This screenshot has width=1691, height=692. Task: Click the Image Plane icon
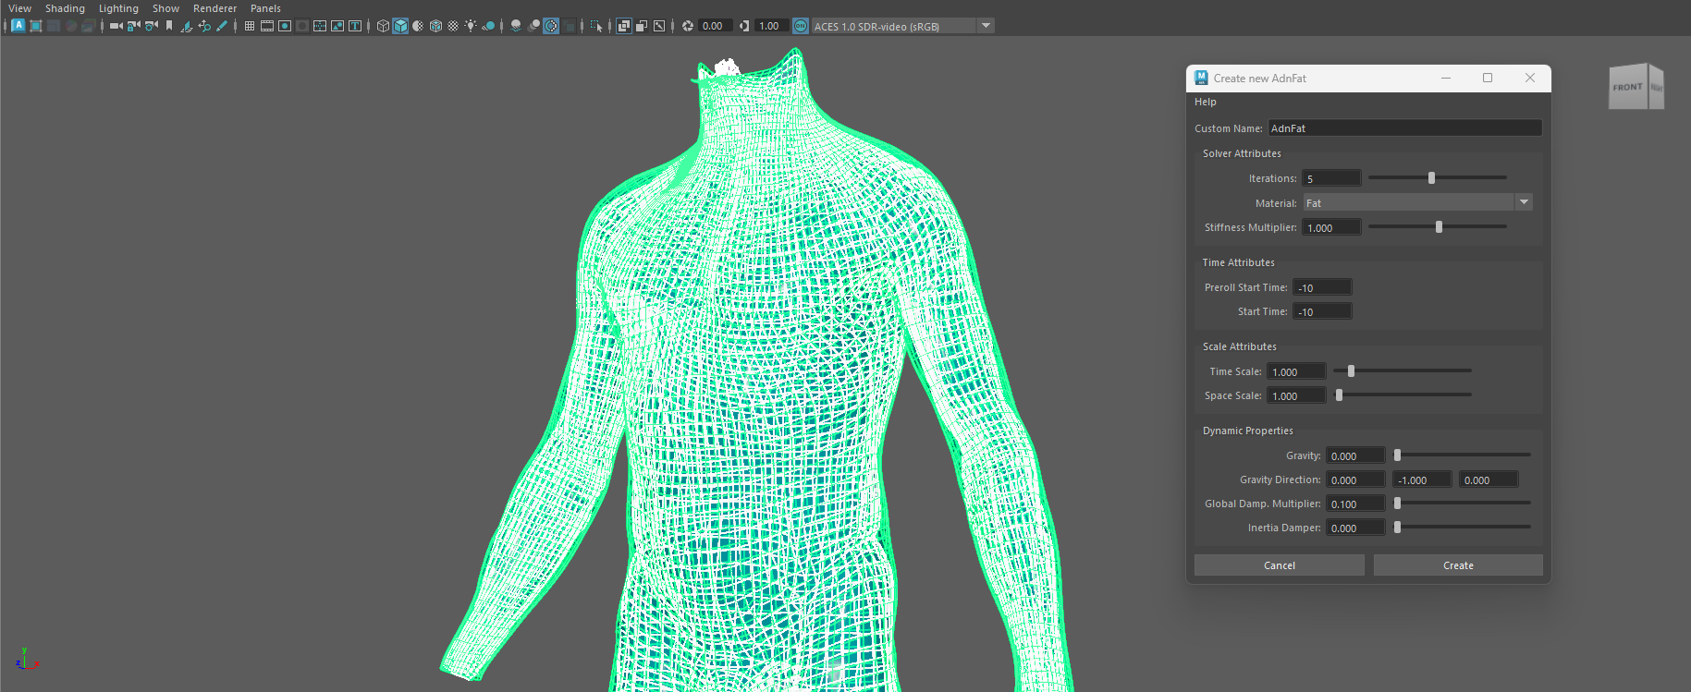(186, 26)
